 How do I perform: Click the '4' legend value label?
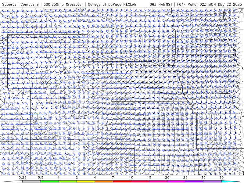95,178
